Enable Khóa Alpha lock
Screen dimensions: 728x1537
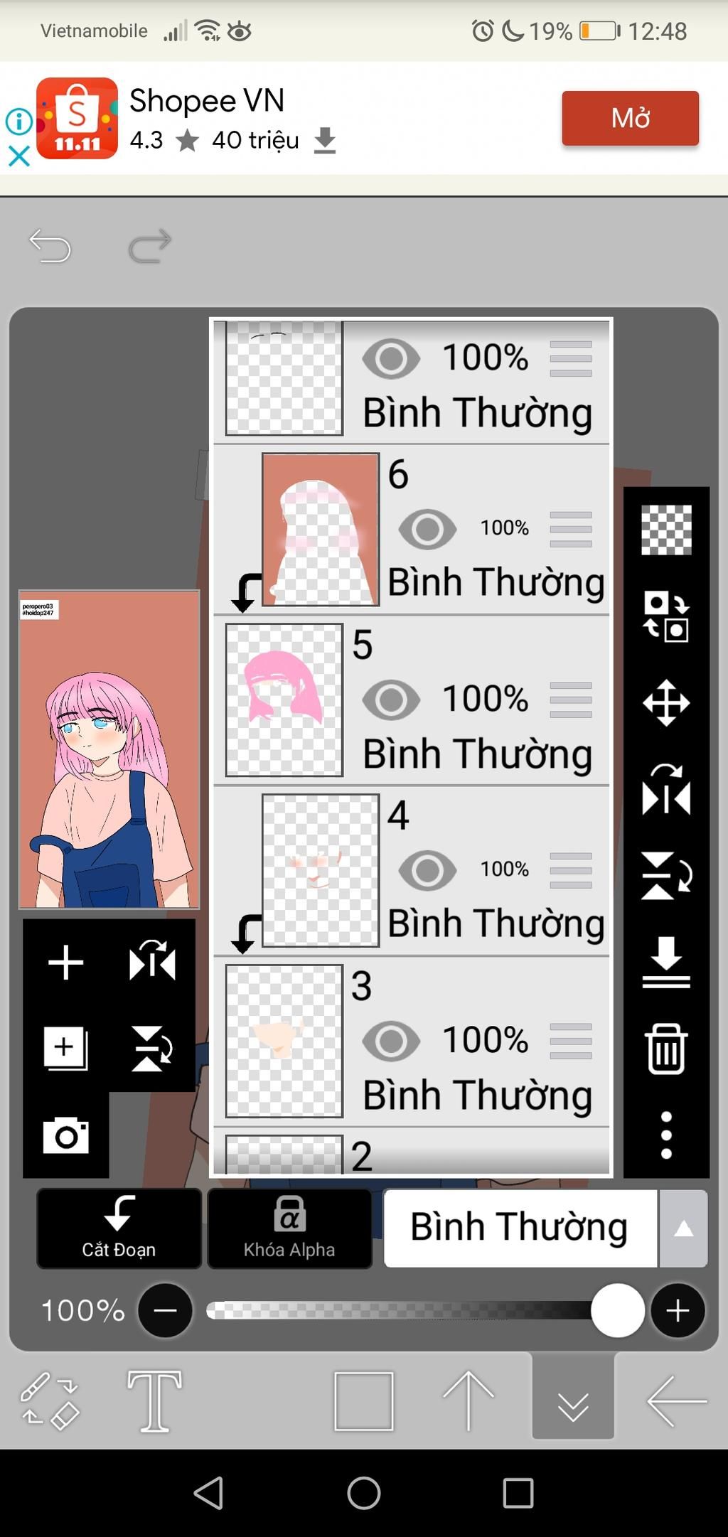[289, 1228]
